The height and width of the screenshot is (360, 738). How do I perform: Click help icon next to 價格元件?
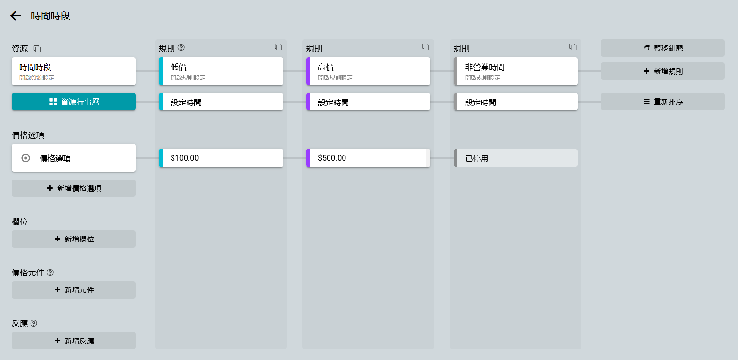coord(50,272)
